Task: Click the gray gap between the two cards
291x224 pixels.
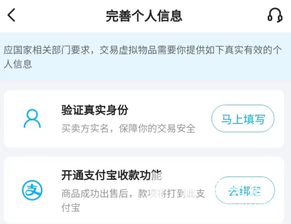Action: tap(145, 152)
